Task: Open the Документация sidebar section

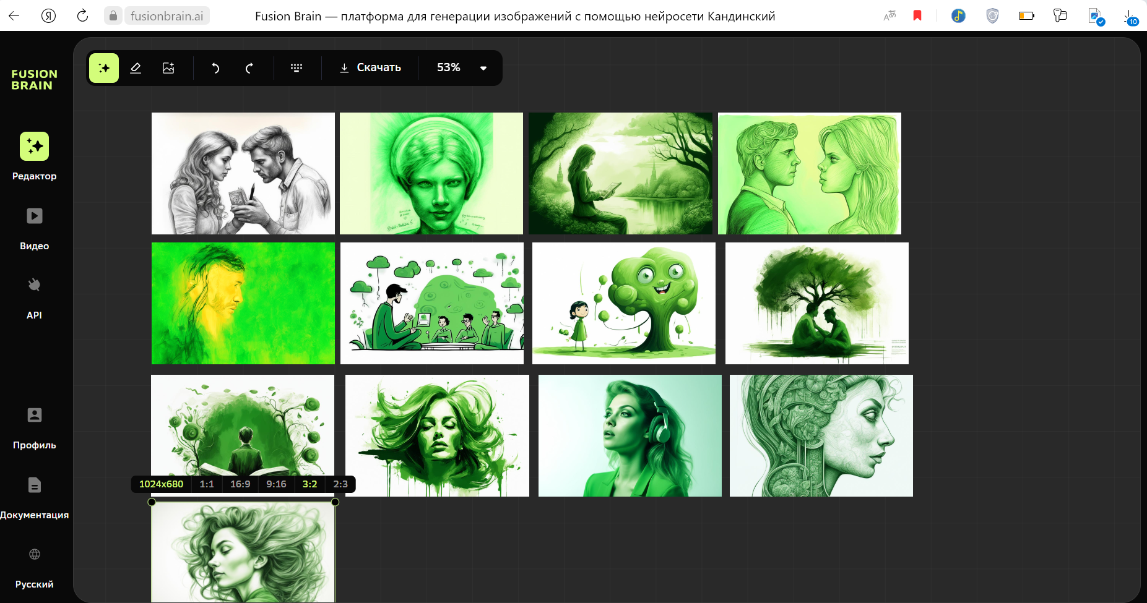Action: click(x=34, y=498)
